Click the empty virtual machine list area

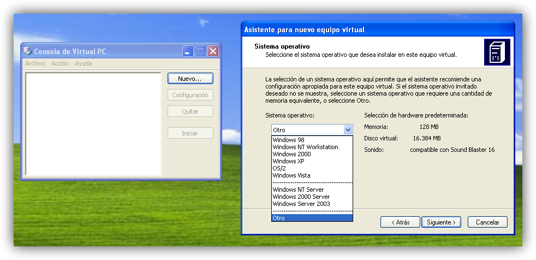coord(93,123)
